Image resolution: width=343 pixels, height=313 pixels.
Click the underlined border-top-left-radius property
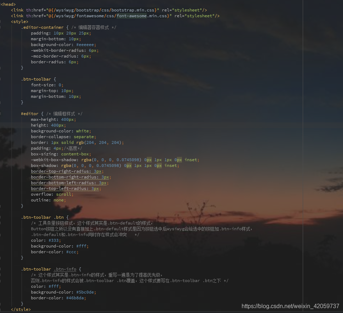[x=60, y=189]
